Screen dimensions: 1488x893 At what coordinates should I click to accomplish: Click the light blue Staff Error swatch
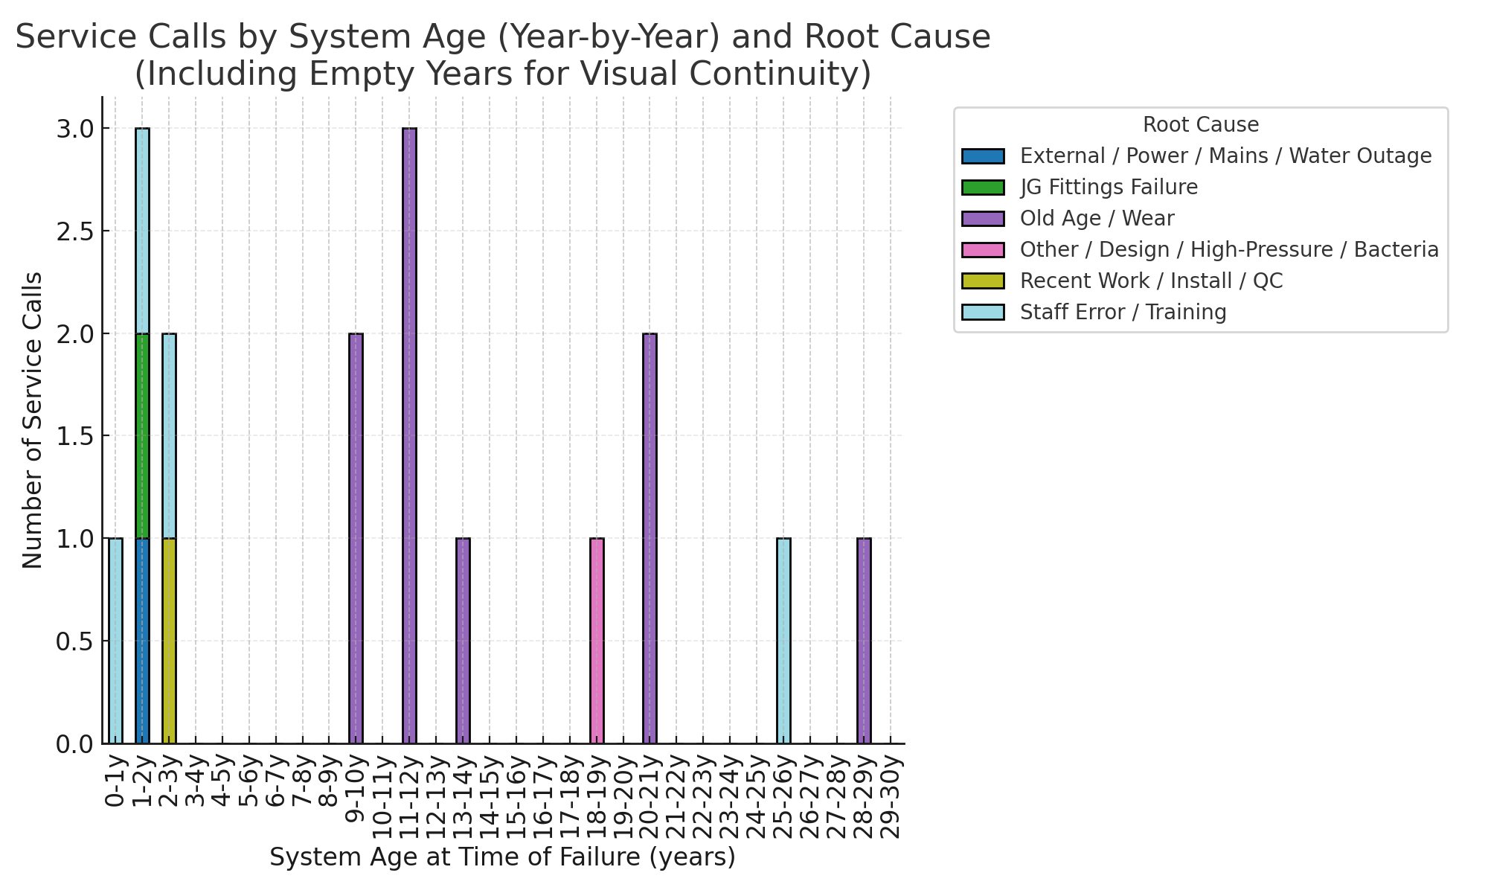click(x=983, y=313)
